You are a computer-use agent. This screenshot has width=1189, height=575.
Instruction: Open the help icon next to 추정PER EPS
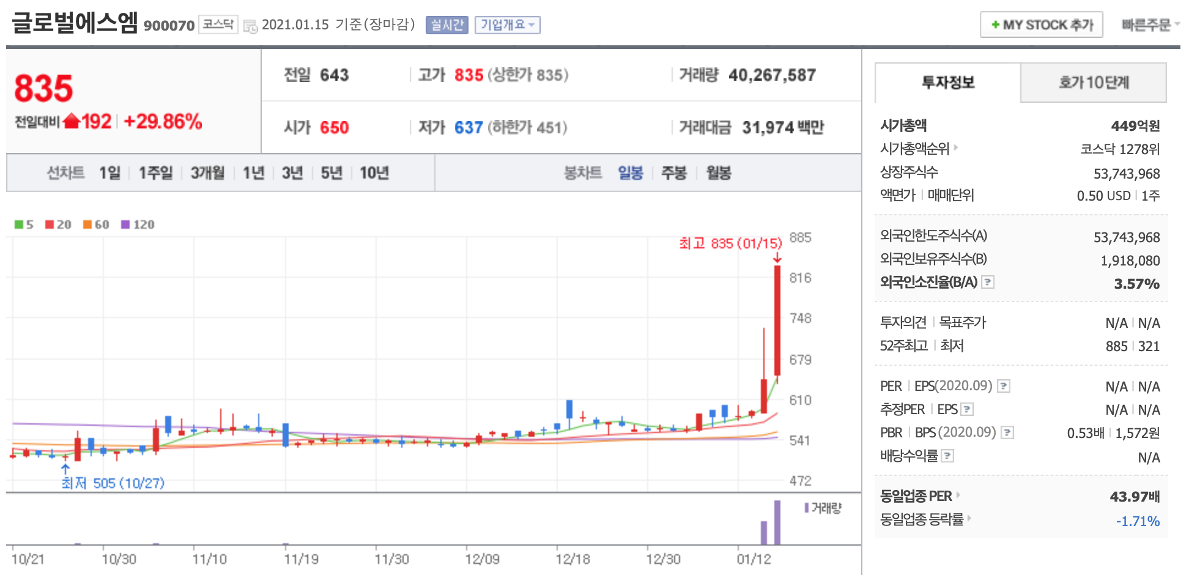click(x=967, y=409)
